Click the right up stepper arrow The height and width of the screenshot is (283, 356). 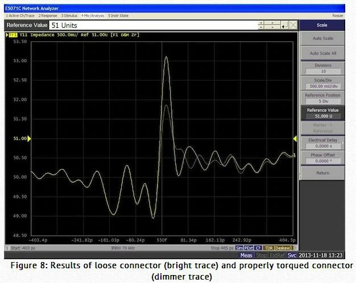click(x=272, y=23)
